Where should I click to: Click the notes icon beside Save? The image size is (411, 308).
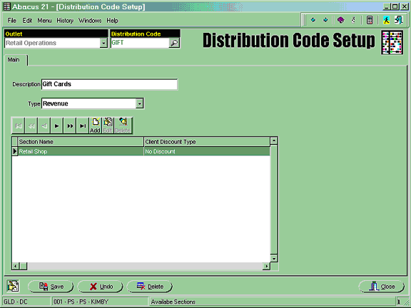pos(13,286)
